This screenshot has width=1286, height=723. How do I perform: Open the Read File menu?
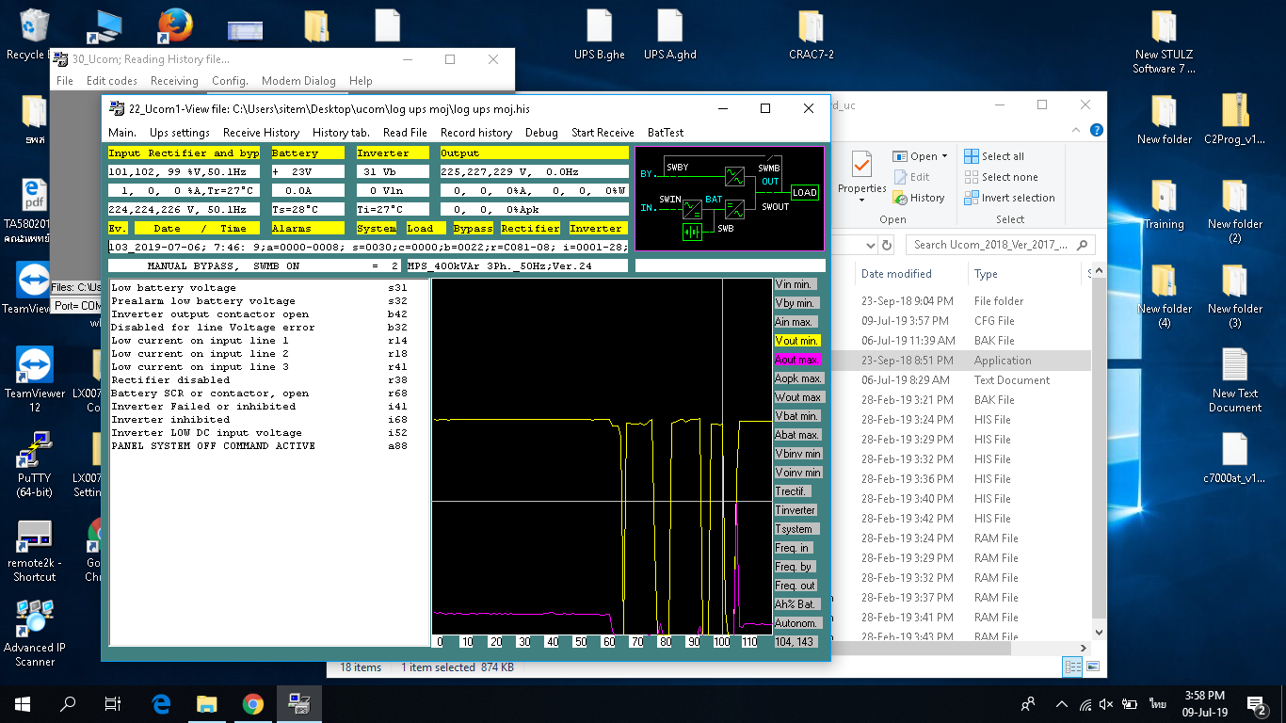(x=405, y=133)
